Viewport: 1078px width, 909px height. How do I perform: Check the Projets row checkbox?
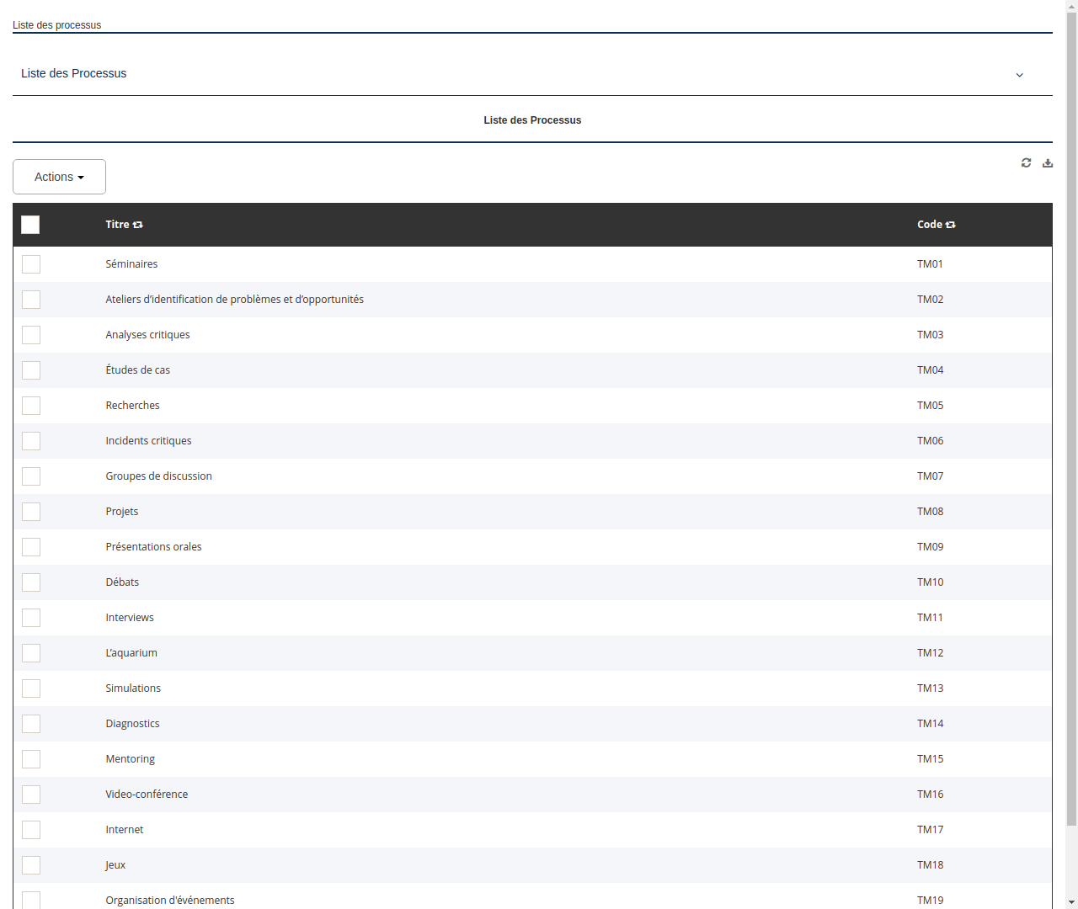[31, 512]
